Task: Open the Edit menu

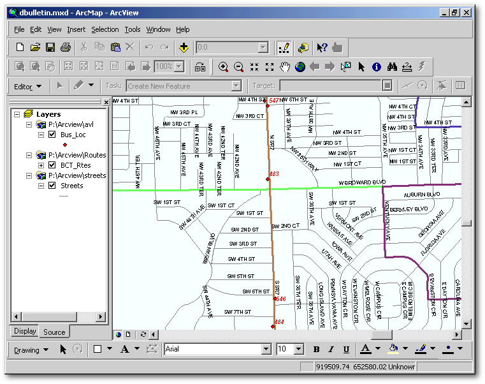Action: 36,29
